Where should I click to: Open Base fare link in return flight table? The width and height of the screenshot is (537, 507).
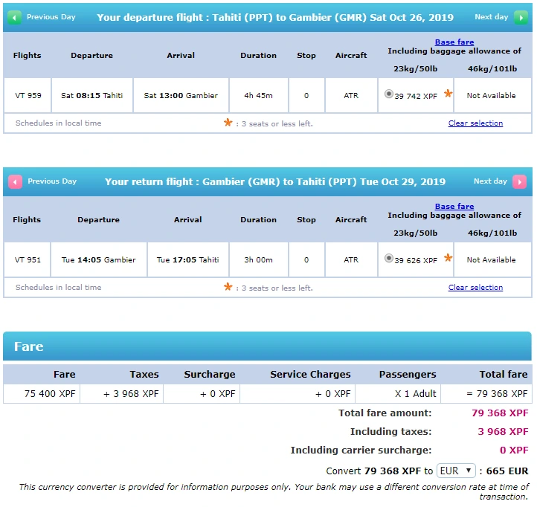pyautogui.click(x=454, y=207)
